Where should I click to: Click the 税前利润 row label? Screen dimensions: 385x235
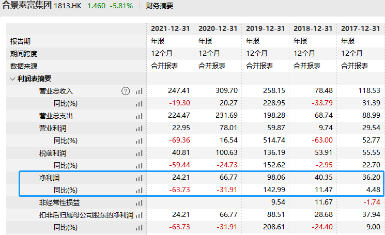click(x=53, y=153)
